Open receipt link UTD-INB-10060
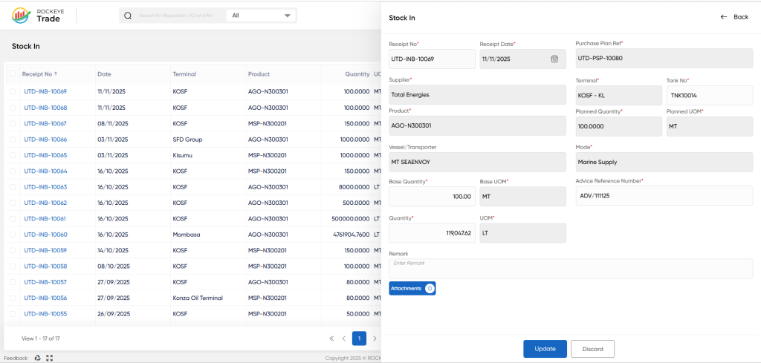Viewport: 761px width, 363px height. pyautogui.click(x=45, y=235)
